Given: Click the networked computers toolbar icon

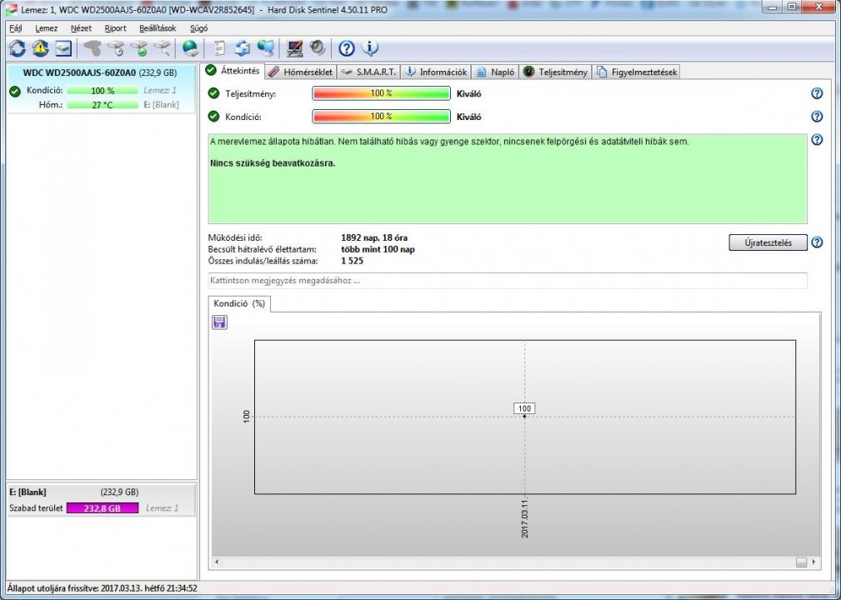Looking at the screenshot, I should tap(266, 49).
